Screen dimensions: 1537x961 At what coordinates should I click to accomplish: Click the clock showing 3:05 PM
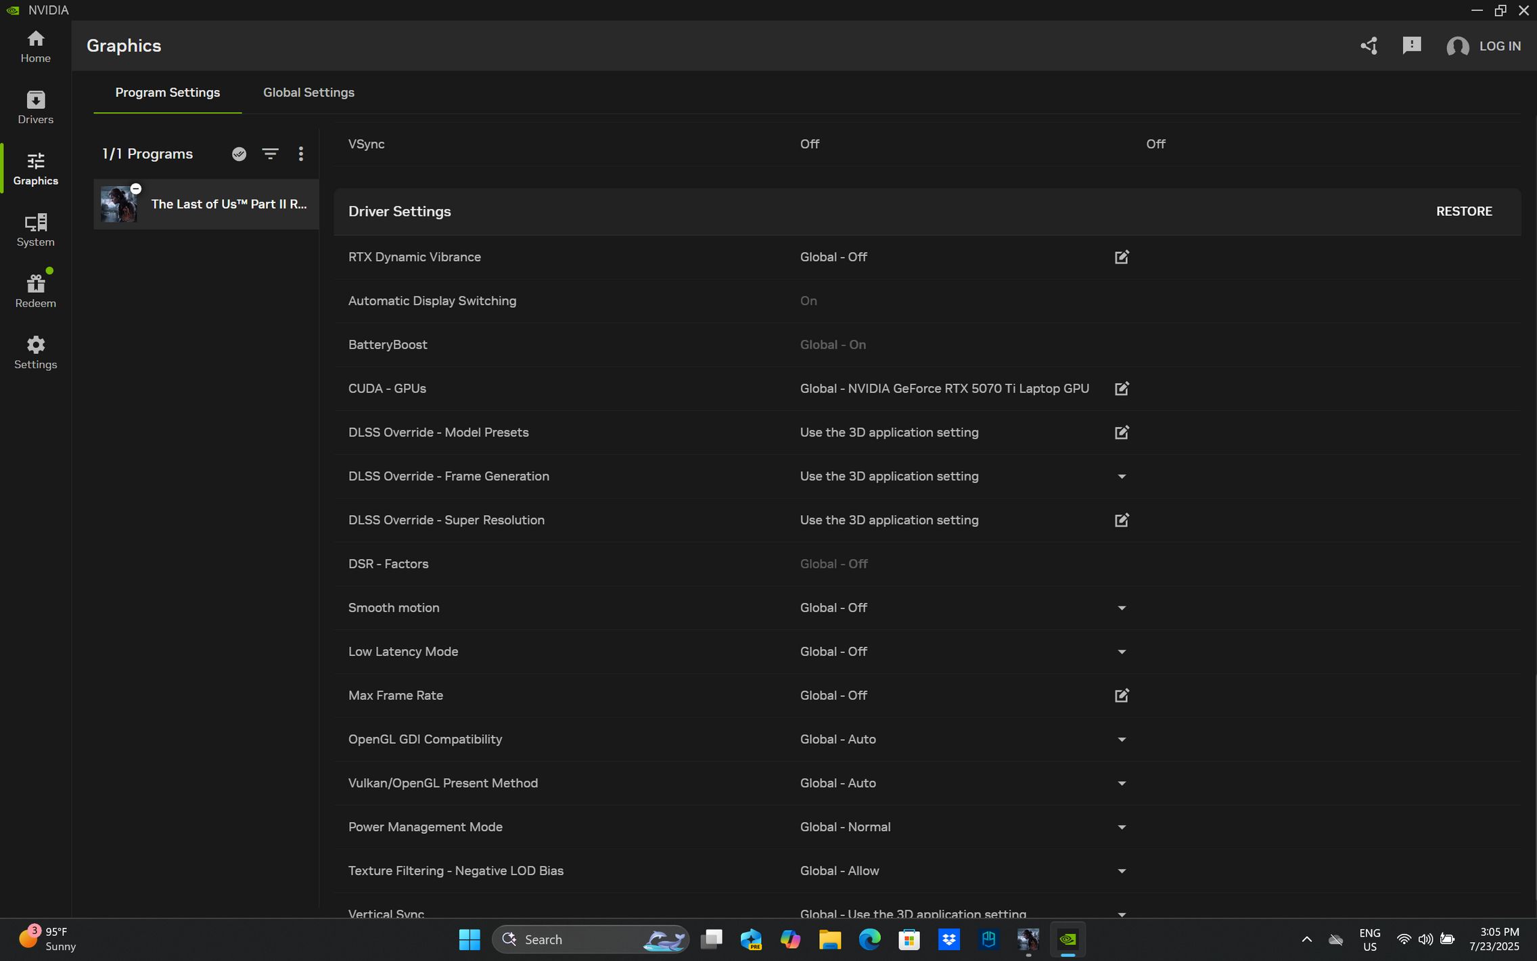1494,939
